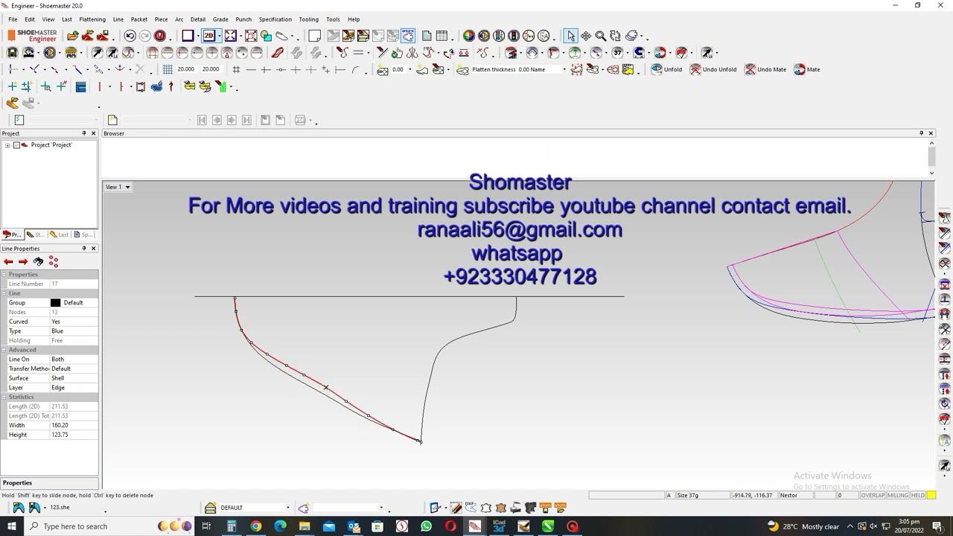Screen dimensions: 953x536
Task: Click the floppy disk save icon
Action: (x=13, y=53)
